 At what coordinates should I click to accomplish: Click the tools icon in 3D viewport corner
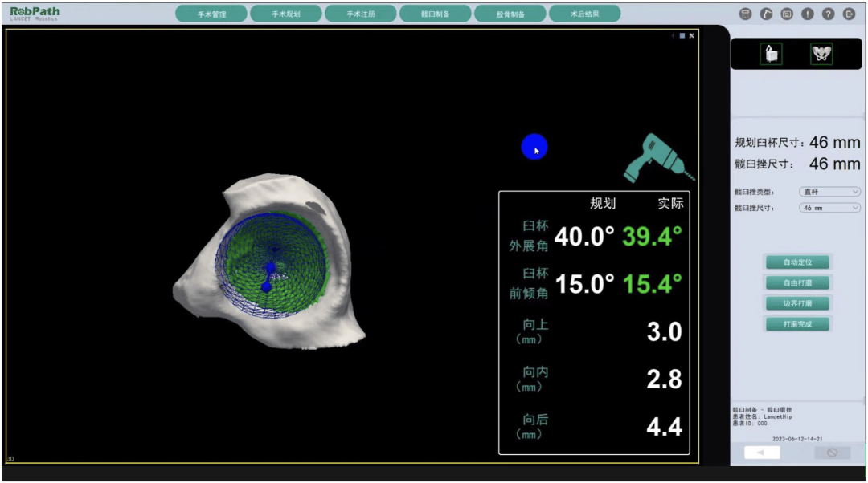pyautogui.click(x=691, y=35)
